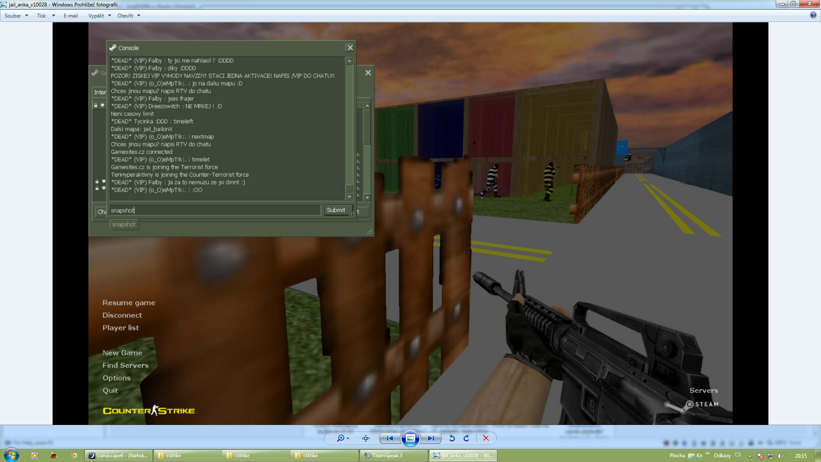The height and width of the screenshot is (462, 821).
Task: Click the Steam icon in Console title
Action: coord(113,48)
